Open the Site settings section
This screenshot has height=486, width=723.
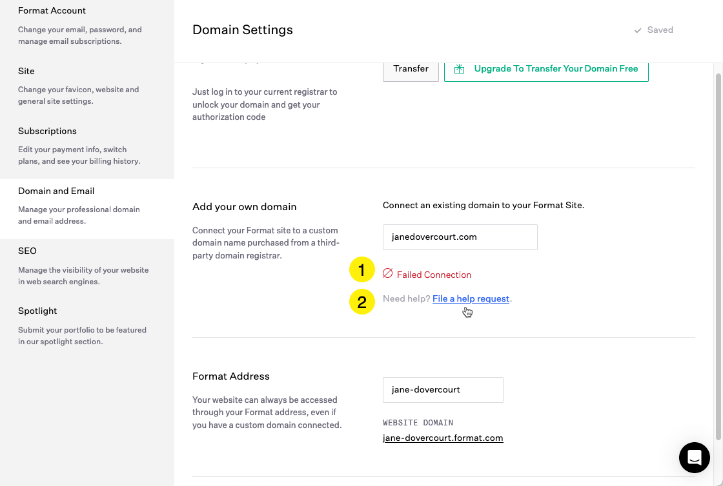point(26,71)
